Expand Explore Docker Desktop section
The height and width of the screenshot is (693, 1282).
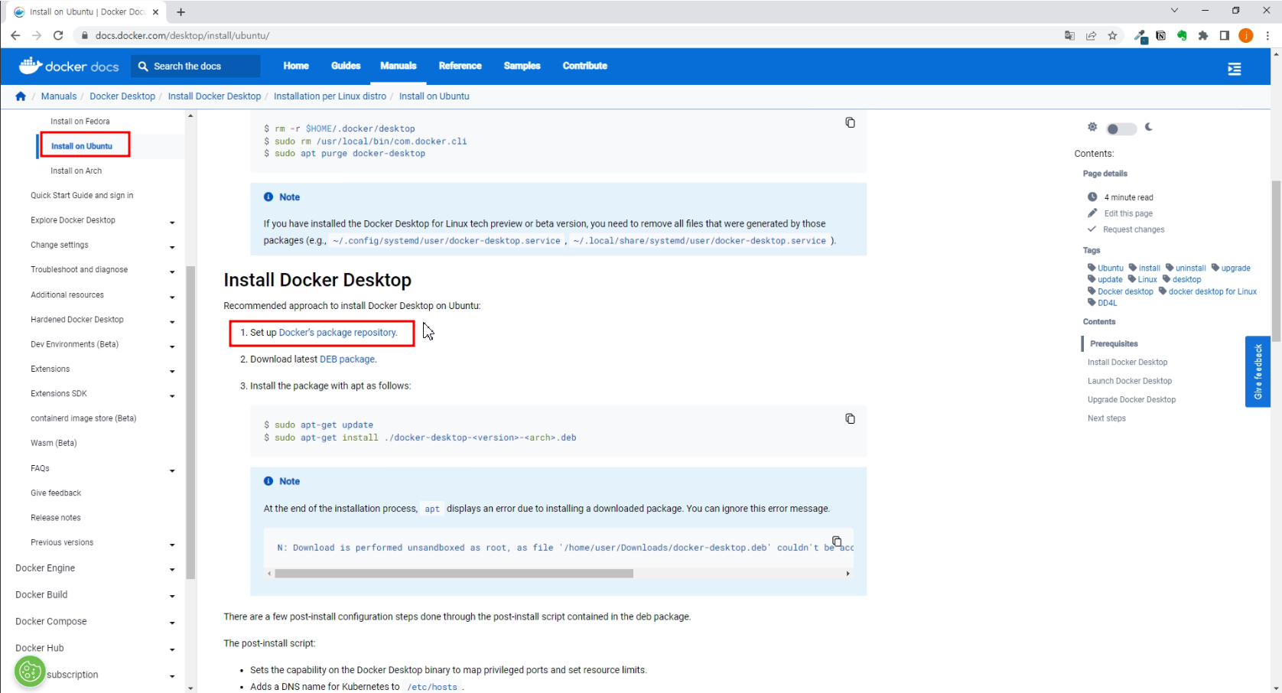pyautogui.click(x=172, y=222)
